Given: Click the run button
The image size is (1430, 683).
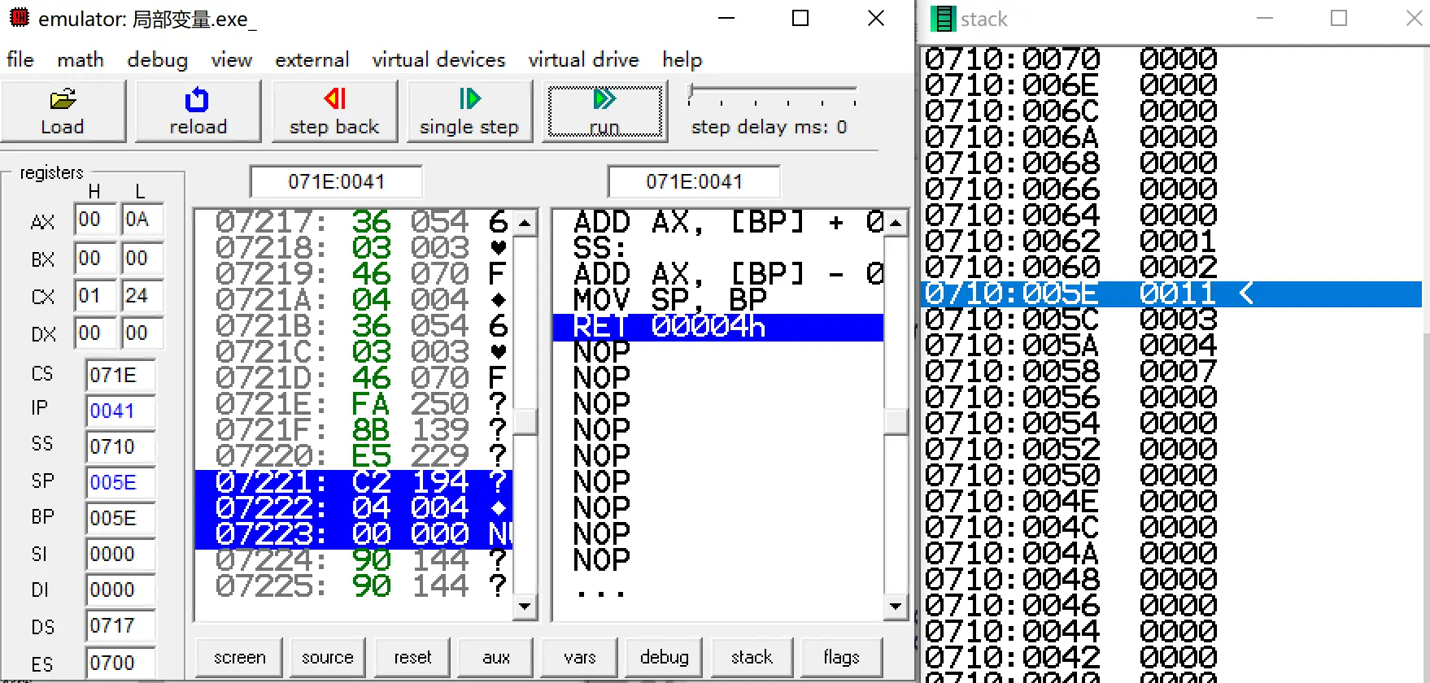Looking at the screenshot, I should tap(604, 111).
